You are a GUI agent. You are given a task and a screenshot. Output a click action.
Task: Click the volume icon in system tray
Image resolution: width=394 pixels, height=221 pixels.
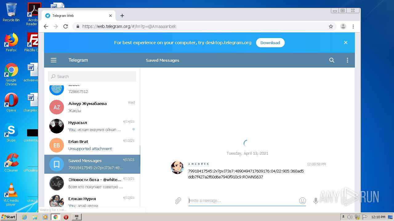point(350,217)
